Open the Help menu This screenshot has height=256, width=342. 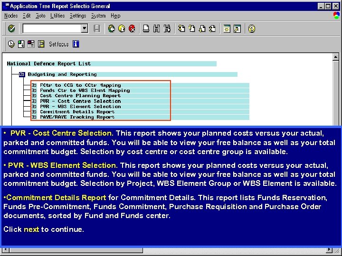click(x=115, y=16)
